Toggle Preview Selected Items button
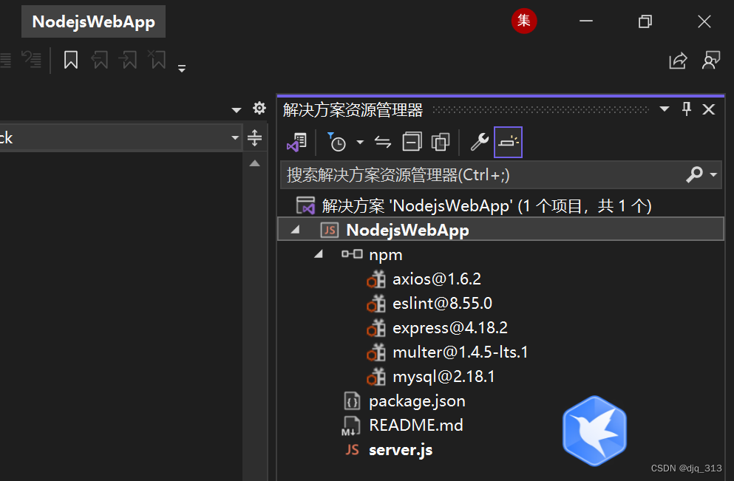This screenshot has width=734, height=481. tap(508, 142)
